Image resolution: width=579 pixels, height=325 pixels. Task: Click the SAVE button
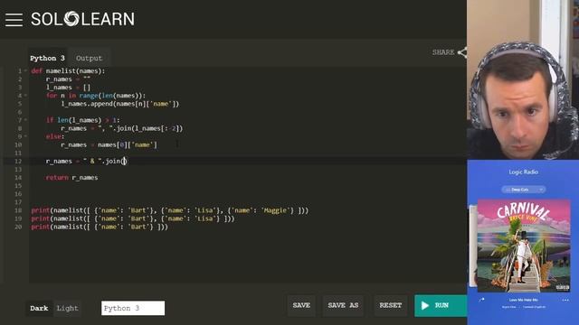click(301, 305)
